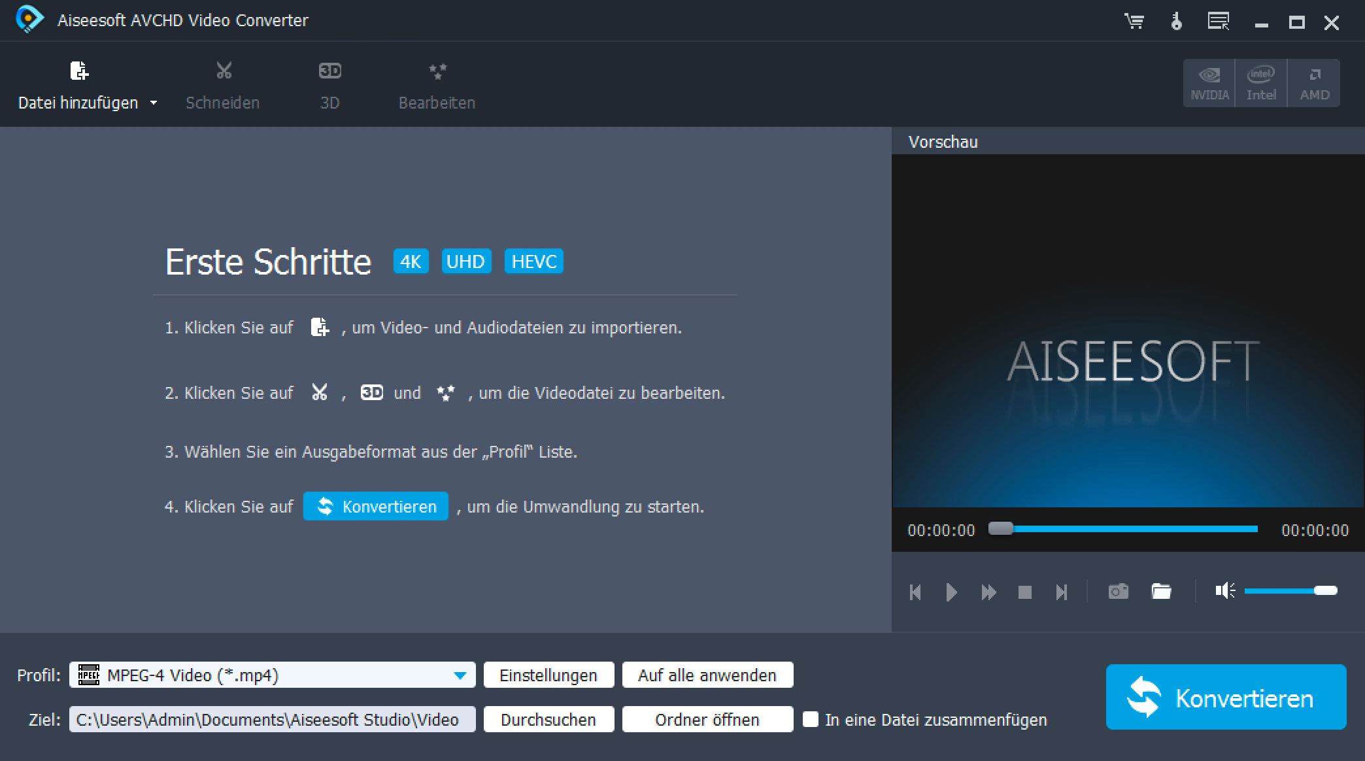Click the UHD badge

465,262
